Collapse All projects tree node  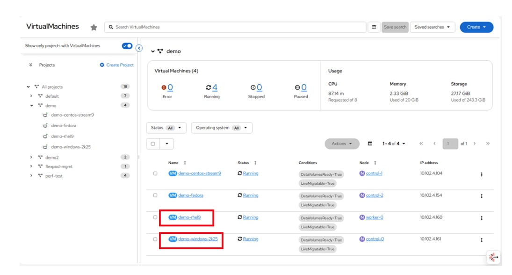point(29,87)
